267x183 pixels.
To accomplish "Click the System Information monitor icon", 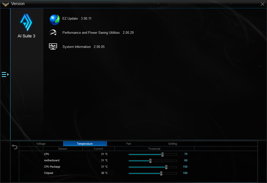I will (53, 46).
